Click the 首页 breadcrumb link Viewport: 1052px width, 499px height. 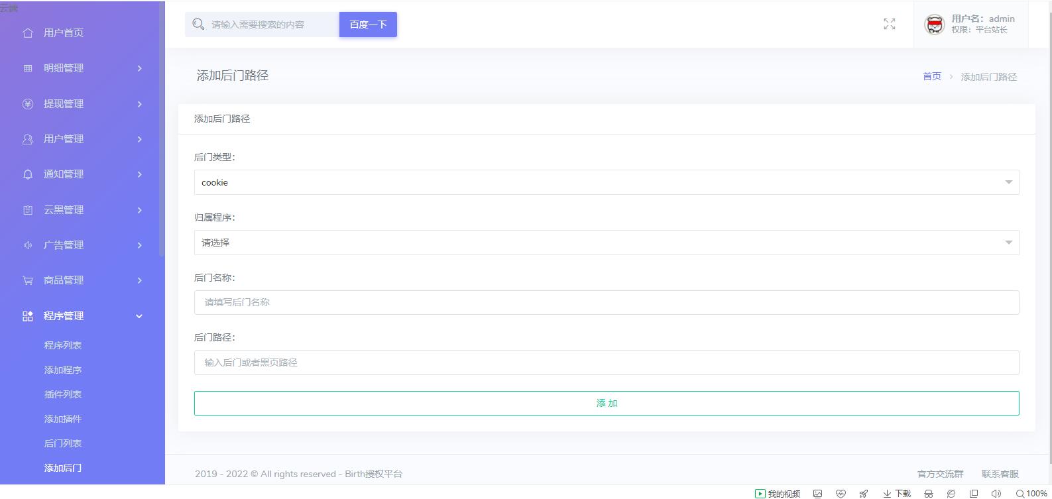[x=931, y=77]
